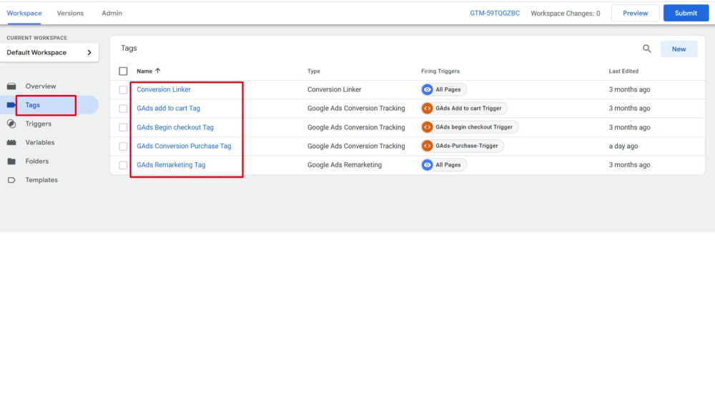715x402 pixels.
Task: Click Workspace Changes: 0 text
Action: tap(565, 13)
